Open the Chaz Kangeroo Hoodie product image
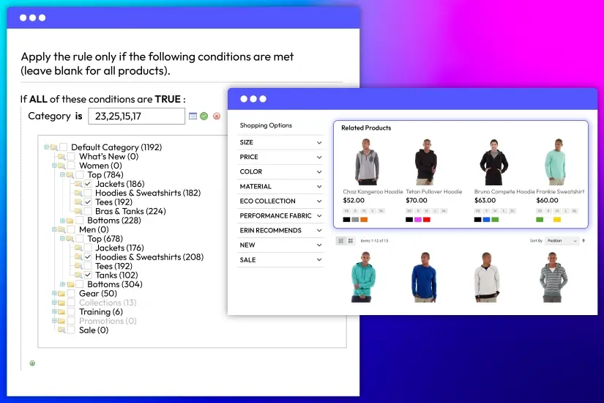 [366, 162]
